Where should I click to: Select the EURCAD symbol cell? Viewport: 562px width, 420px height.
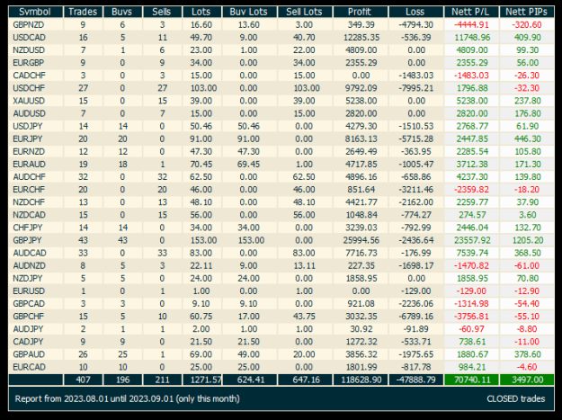(35, 367)
